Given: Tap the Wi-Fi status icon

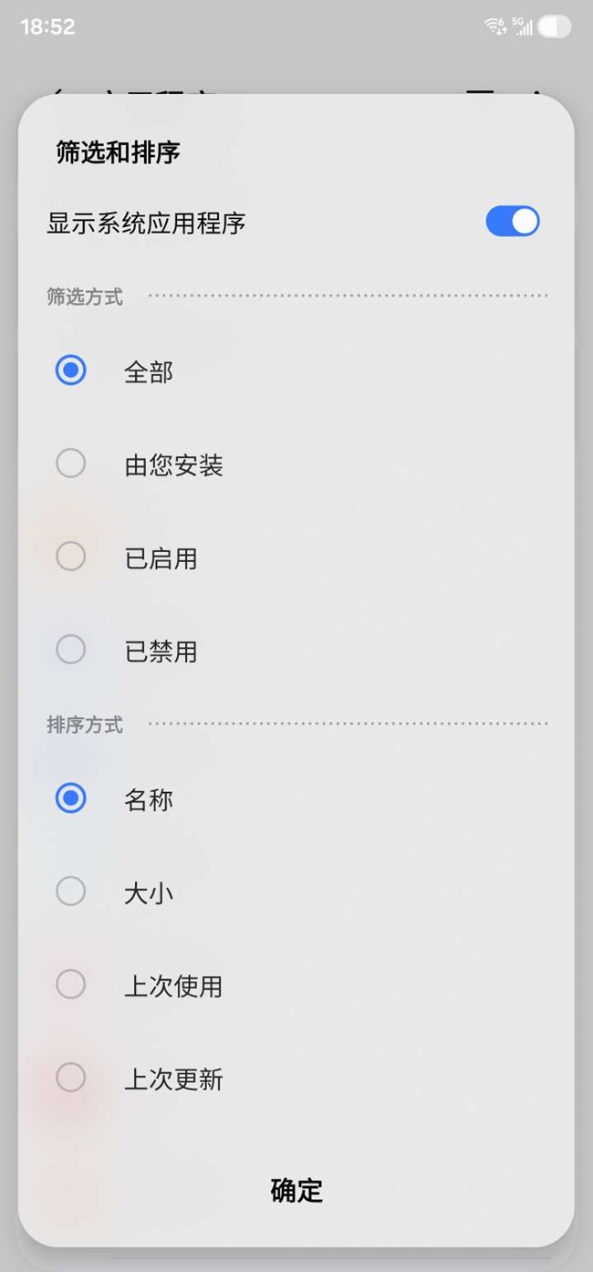Looking at the screenshot, I should 495,26.
